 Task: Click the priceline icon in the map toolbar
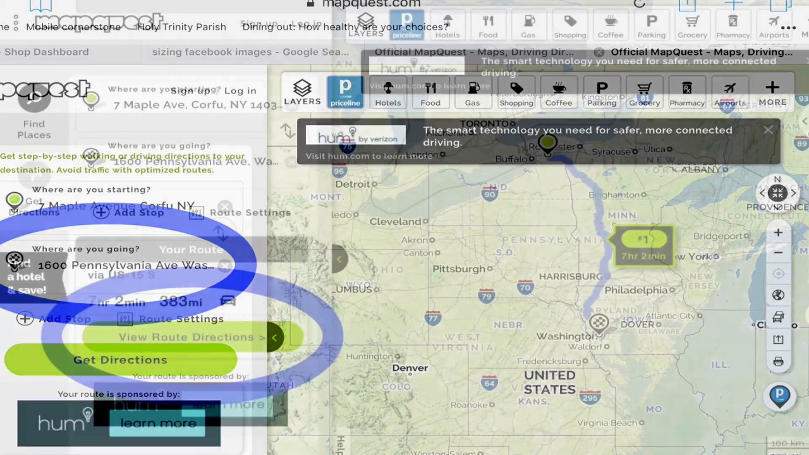coord(345,92)
